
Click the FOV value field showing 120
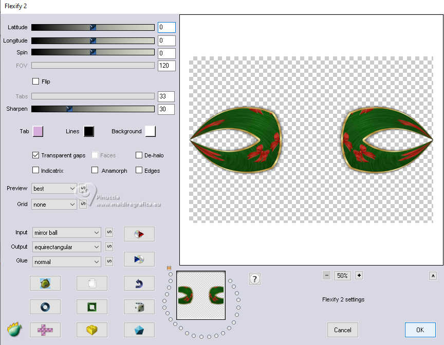coord(166,66)
